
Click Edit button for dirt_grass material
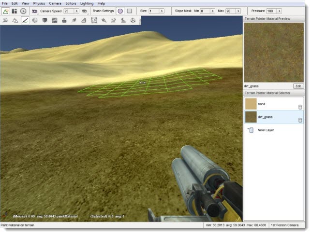click(x=298, y=86)
